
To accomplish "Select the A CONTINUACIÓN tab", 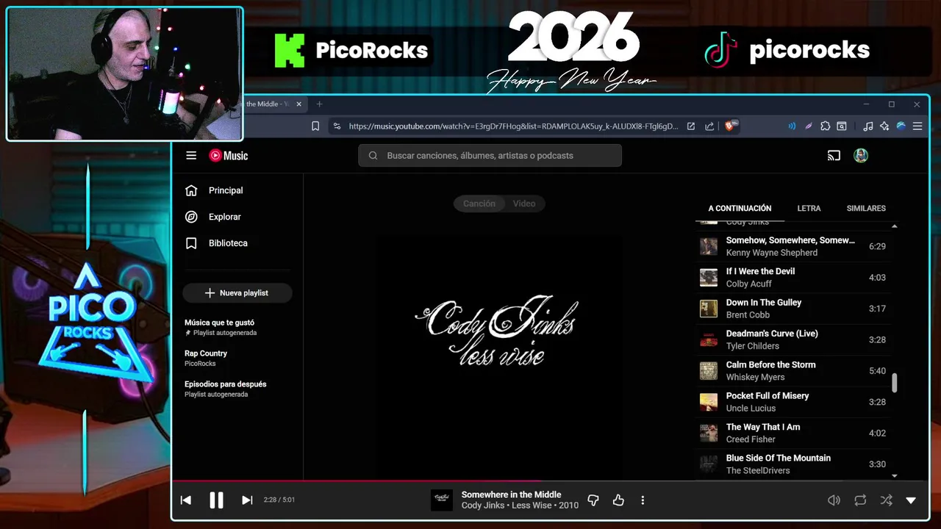I will [x=740, y=209].
